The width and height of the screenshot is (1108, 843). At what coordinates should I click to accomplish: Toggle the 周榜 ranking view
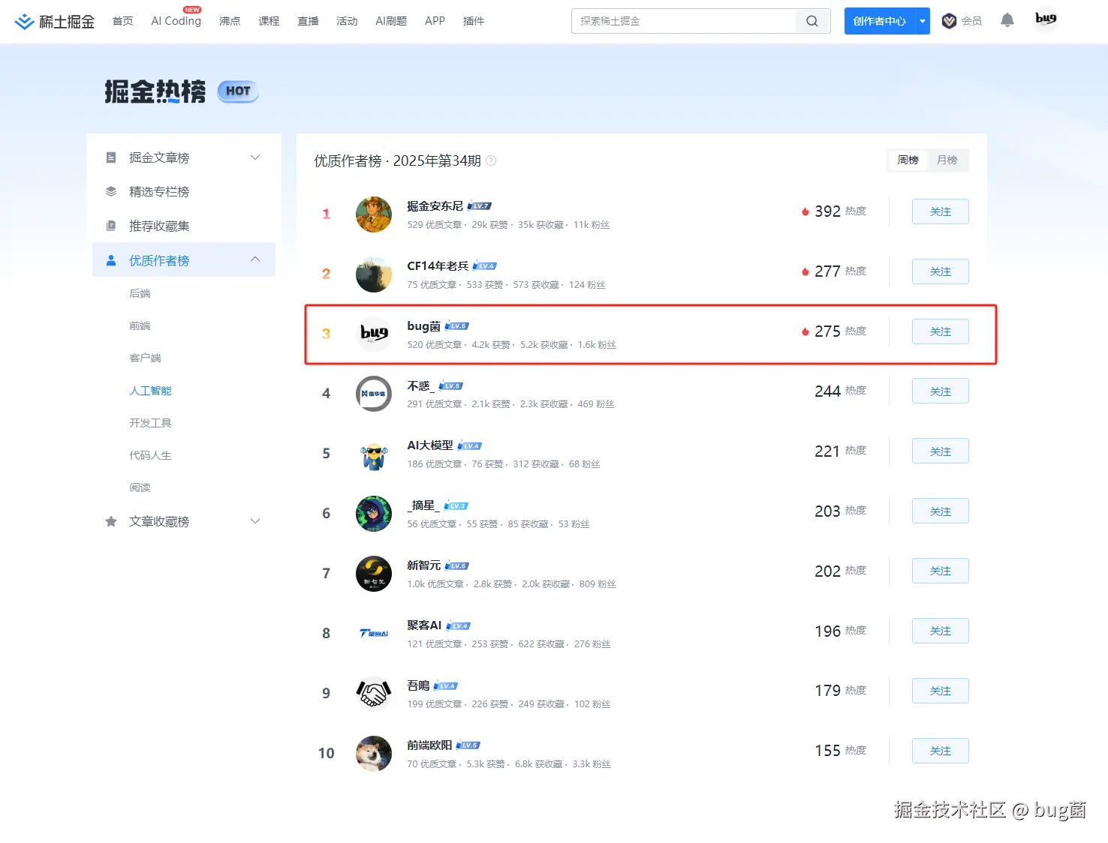click(x=907, y=160)
